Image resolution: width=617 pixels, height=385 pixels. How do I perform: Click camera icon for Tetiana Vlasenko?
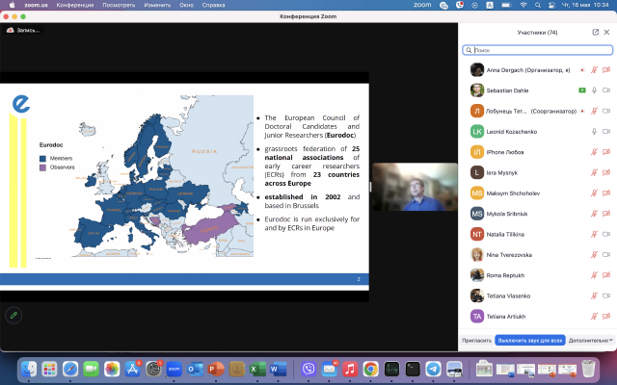(606, 295)
